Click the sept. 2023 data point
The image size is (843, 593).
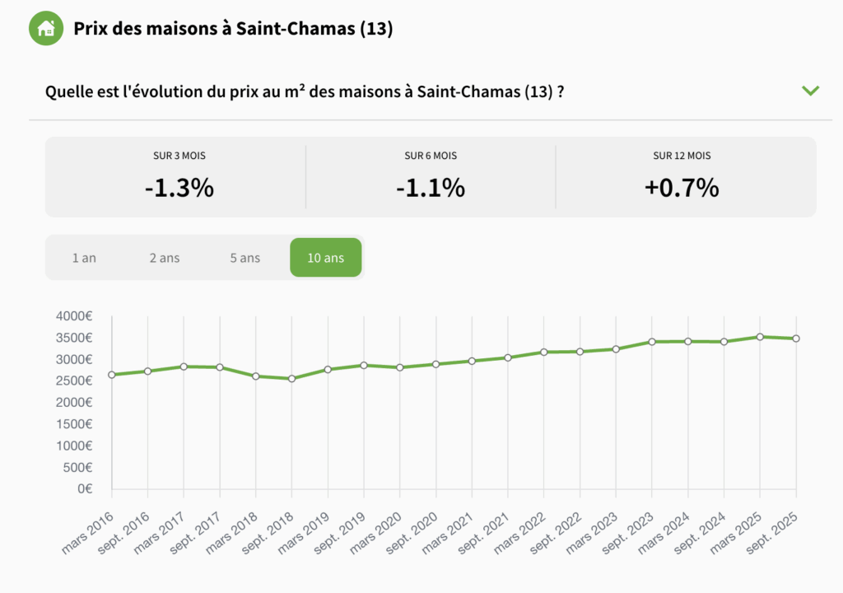click(x=652, y=342)
